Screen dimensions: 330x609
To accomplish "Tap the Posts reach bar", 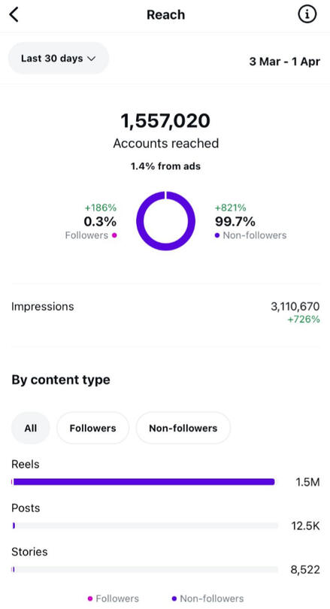I will [x=144, y=526].
